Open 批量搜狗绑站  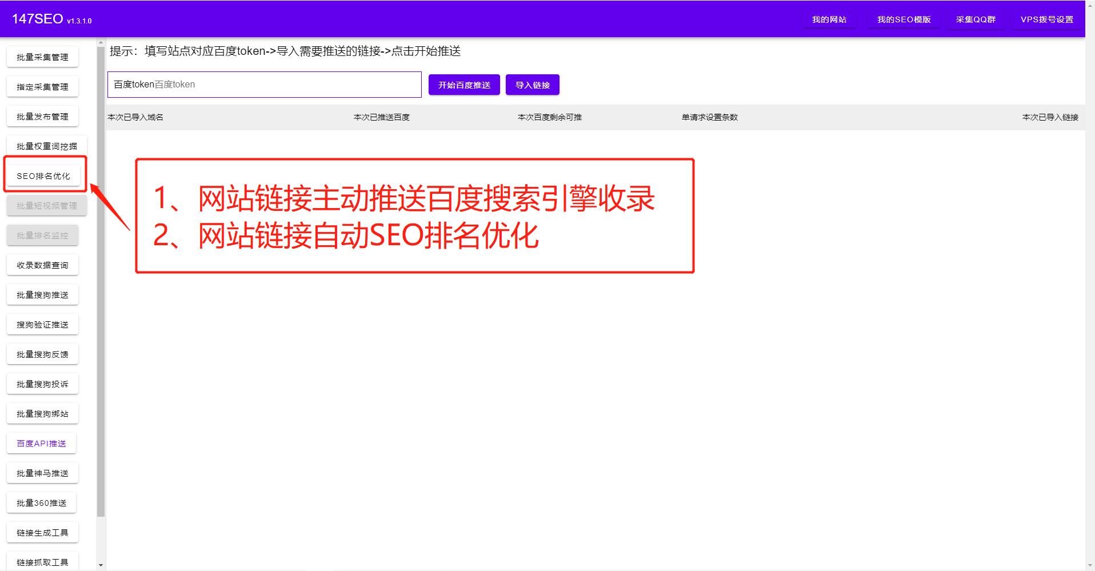click(x=42, y=413)
